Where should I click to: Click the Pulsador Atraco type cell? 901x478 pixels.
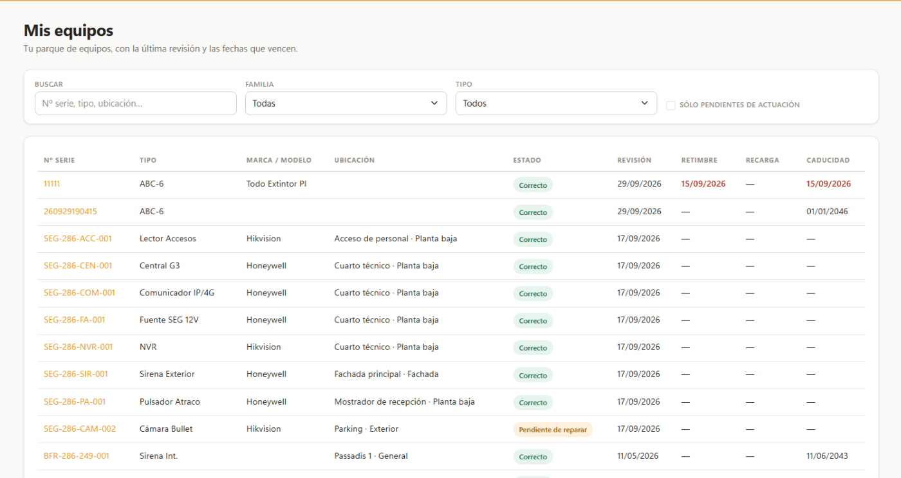click(170, 402)
